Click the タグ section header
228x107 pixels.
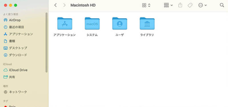click(x=6, y=101)
